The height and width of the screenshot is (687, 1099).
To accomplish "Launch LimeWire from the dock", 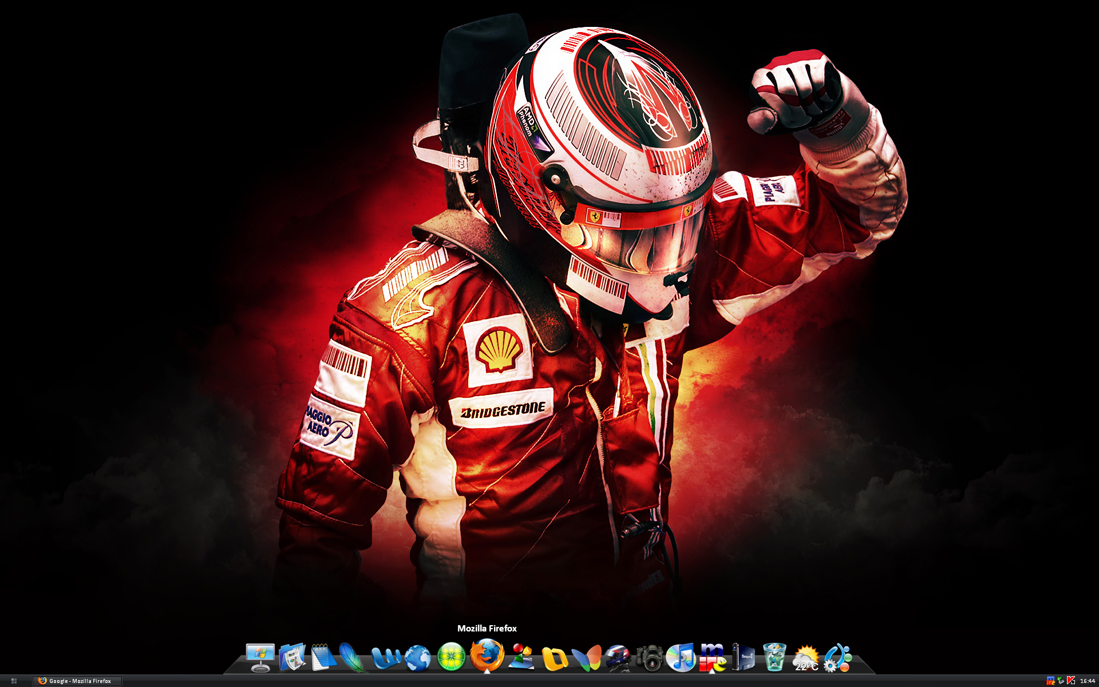I will click(x=452, y=657).
